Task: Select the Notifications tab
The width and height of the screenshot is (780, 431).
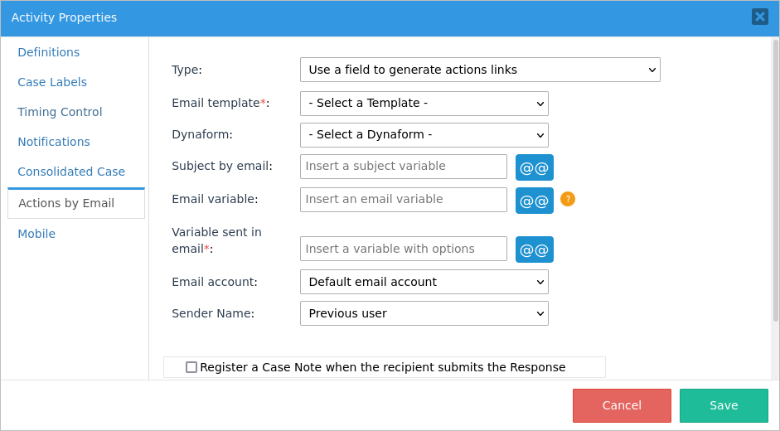Action: 54,142
